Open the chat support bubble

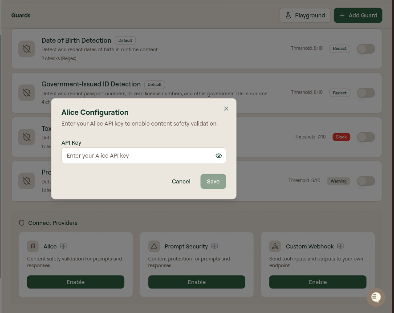376,297
